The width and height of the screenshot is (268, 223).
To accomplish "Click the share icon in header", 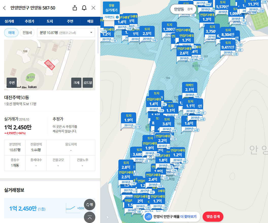I will [x=75, y=8].
